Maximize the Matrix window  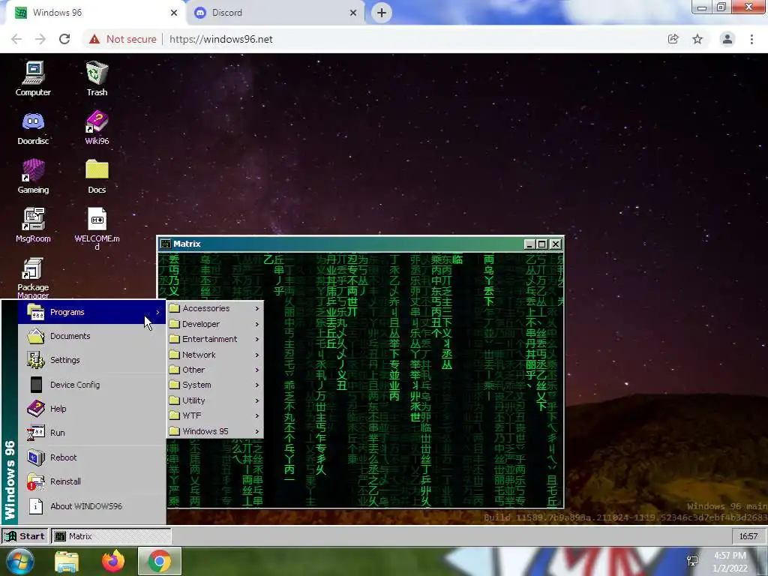(x=541, y=244)
